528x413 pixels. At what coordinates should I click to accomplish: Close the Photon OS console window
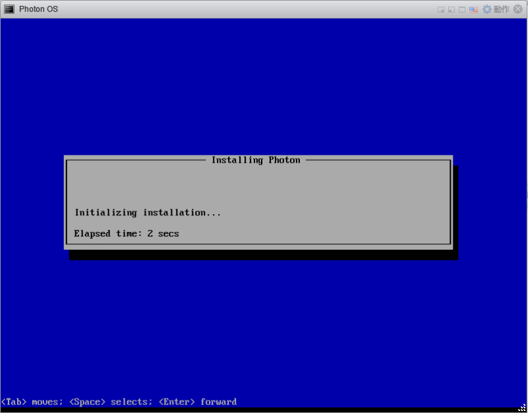pos(518,9)
